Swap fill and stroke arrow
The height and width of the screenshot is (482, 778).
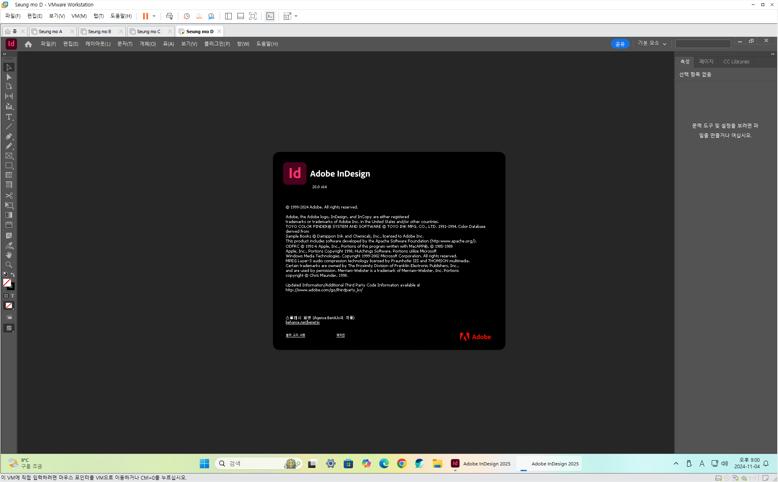coord(13,274)
